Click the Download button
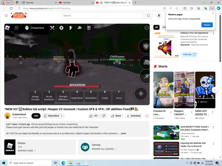 134,116
